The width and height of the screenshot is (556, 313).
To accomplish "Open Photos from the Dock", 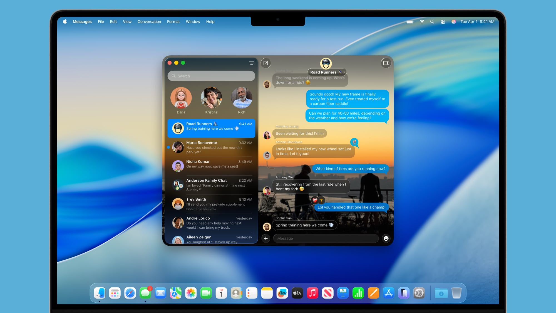I will point(191,293).
